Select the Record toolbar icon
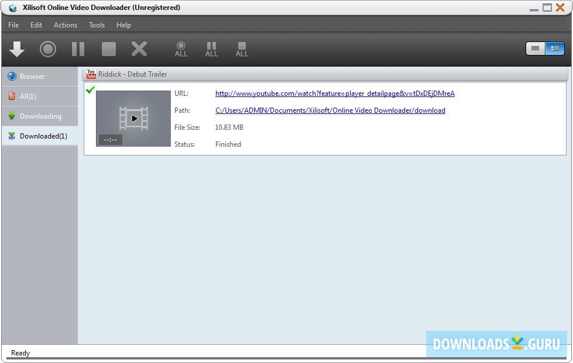The width and height of the screenshot is (573, 363). tap(47, 49)
